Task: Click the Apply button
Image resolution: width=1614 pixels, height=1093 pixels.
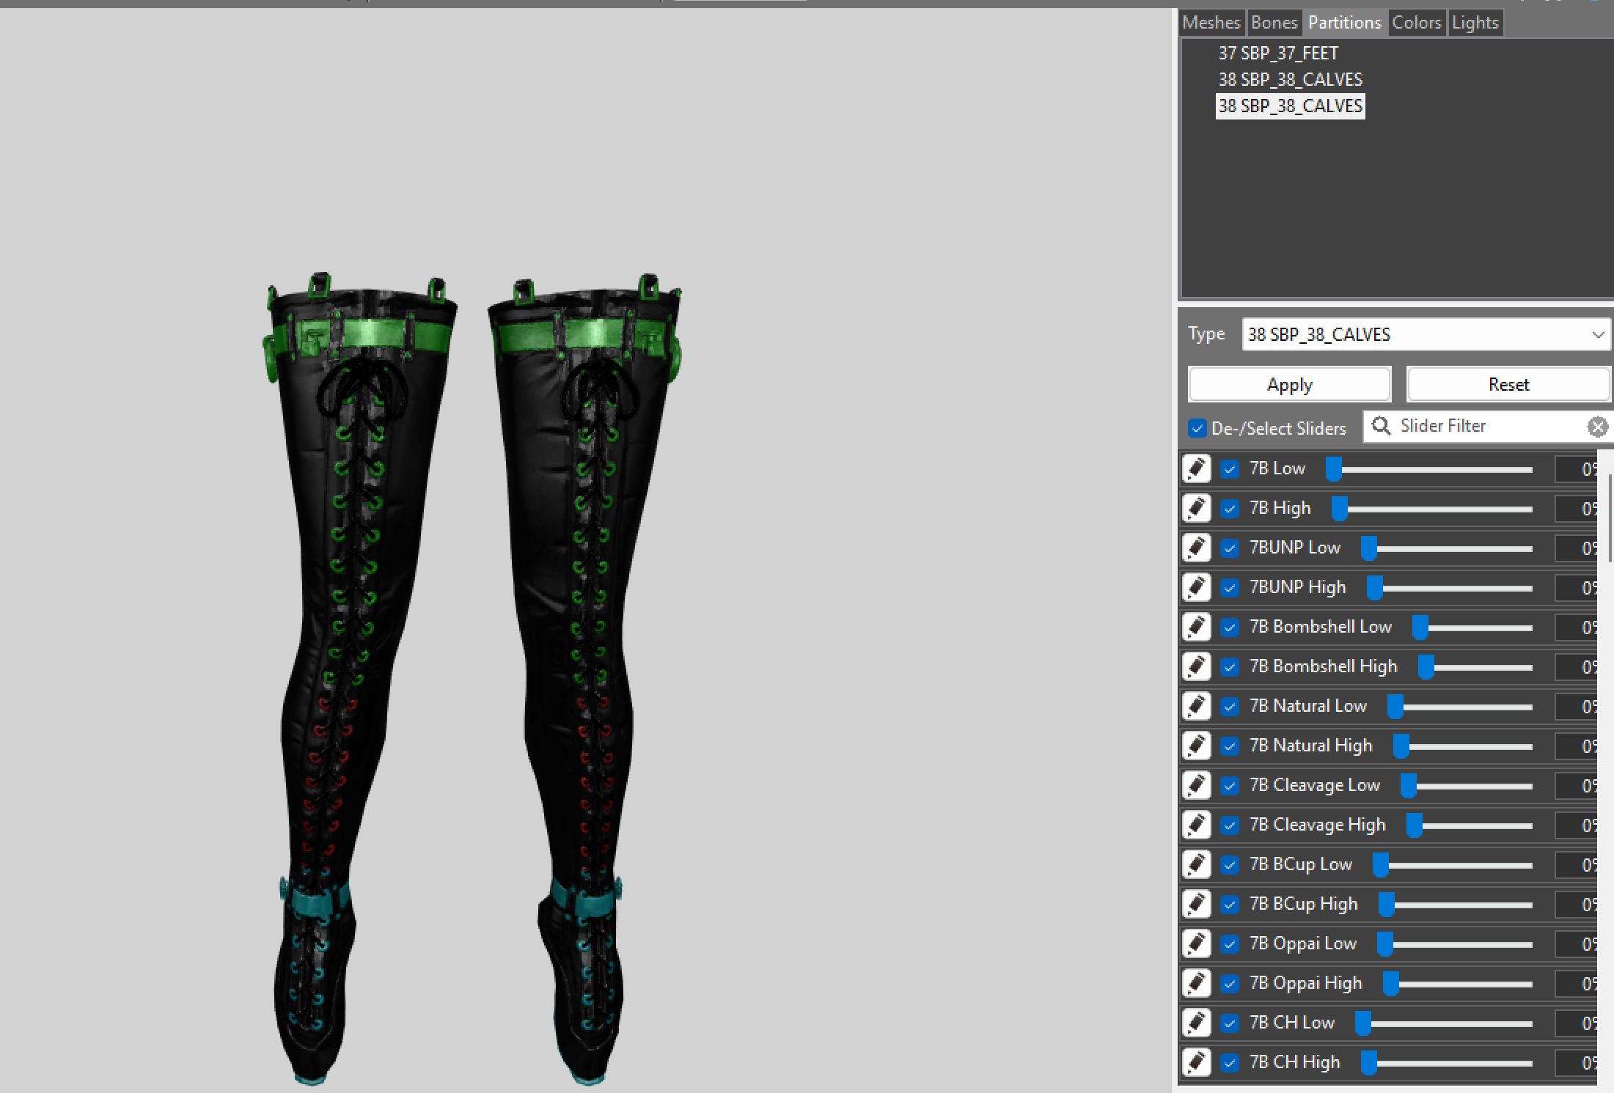Action: click(x=1289, y=383)
